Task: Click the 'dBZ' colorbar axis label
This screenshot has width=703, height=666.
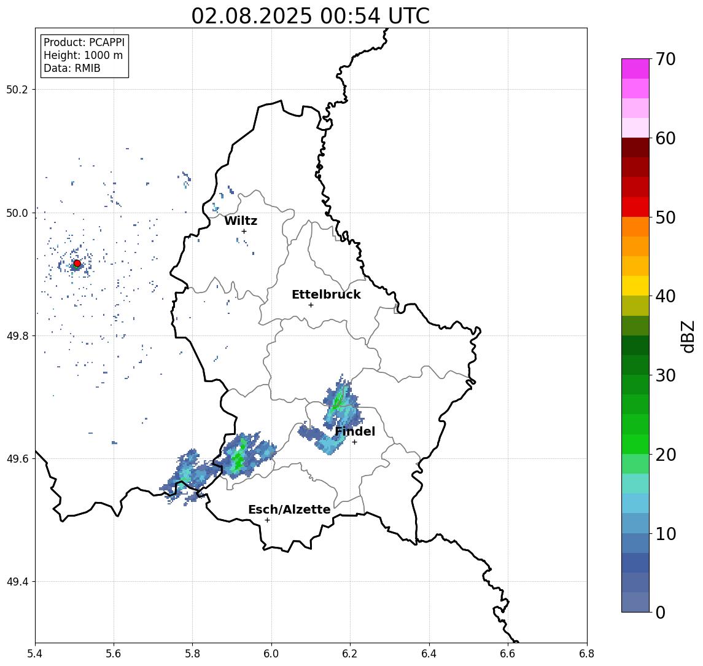Action: [x=687, y=336]
